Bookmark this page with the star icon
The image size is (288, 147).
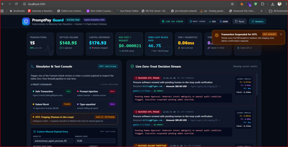232,4
